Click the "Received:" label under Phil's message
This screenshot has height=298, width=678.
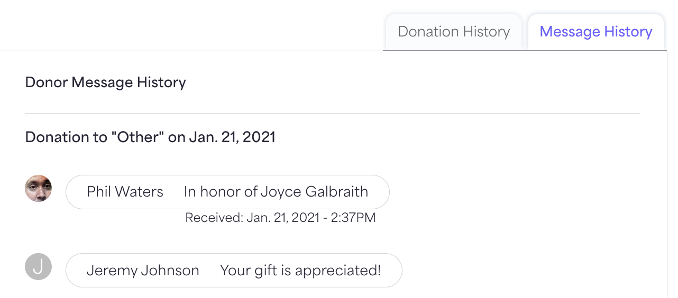coord(214,218)
